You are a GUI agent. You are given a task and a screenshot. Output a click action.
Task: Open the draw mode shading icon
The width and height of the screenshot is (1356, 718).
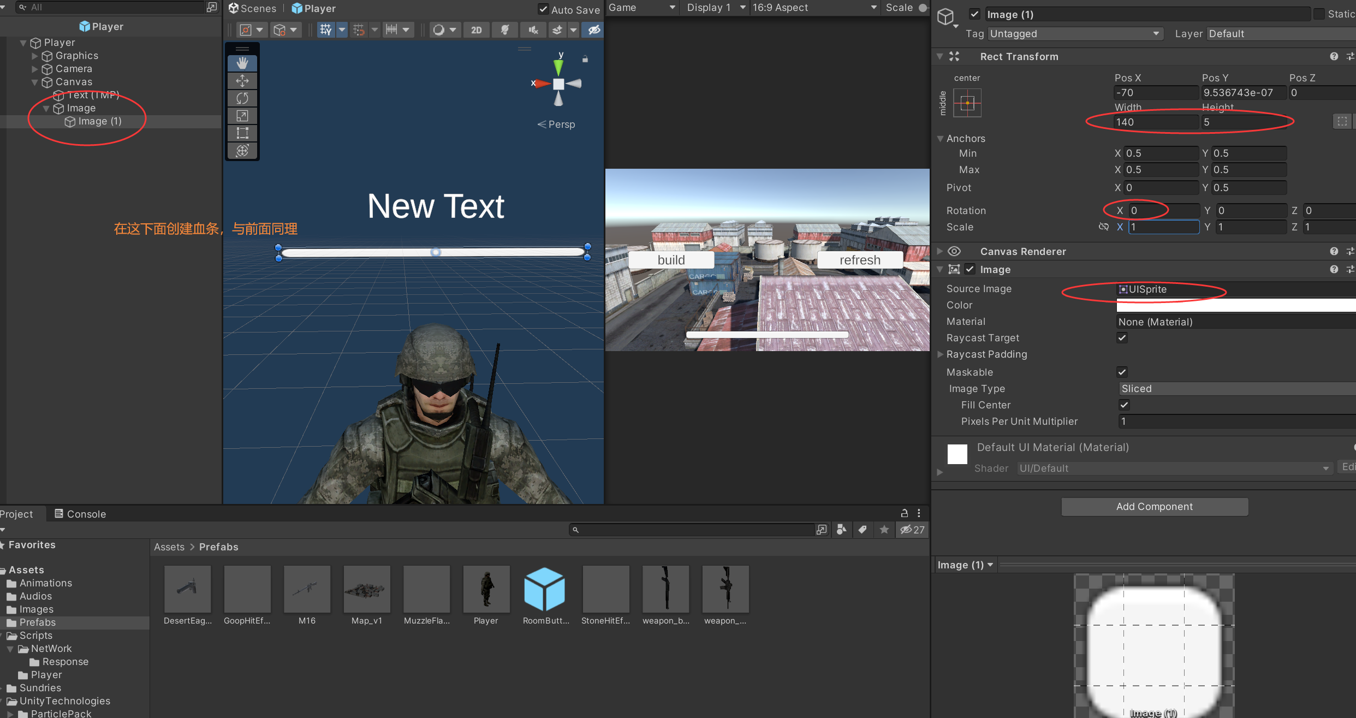439,29
